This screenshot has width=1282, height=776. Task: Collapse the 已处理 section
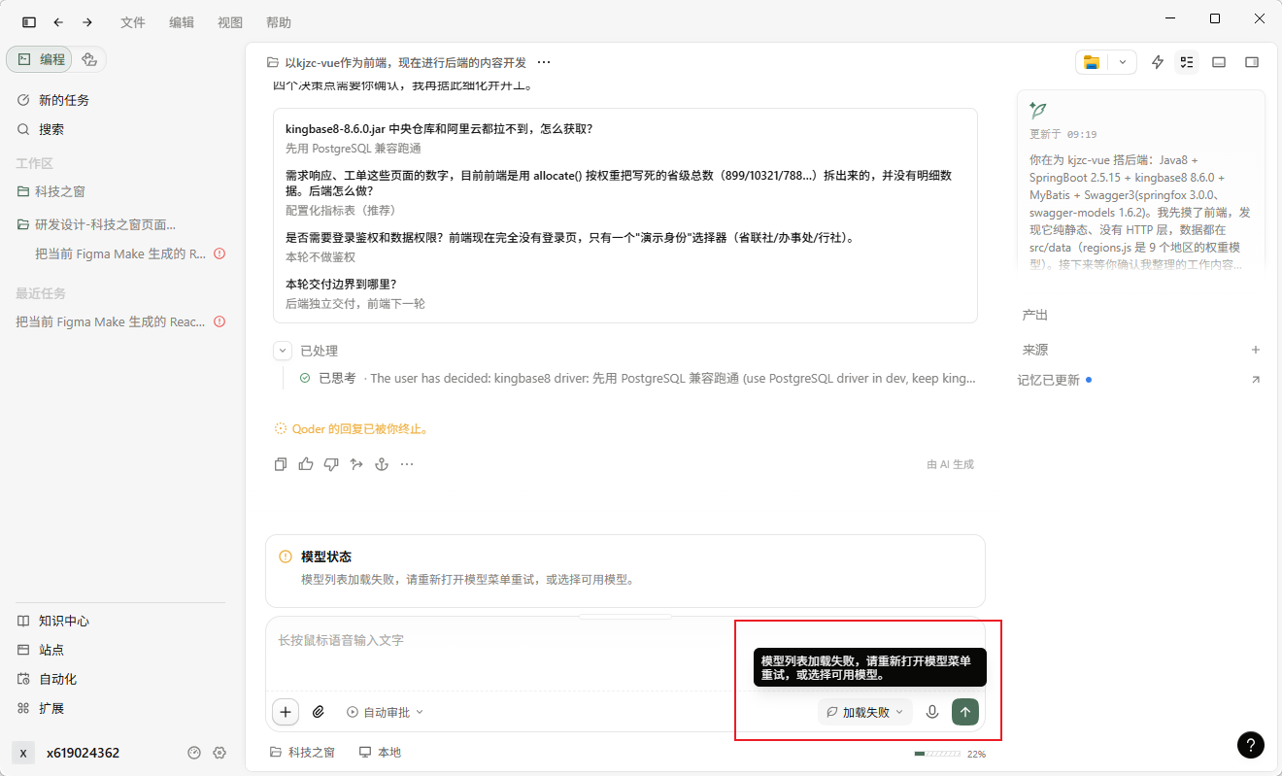click(x=283, y=351)
